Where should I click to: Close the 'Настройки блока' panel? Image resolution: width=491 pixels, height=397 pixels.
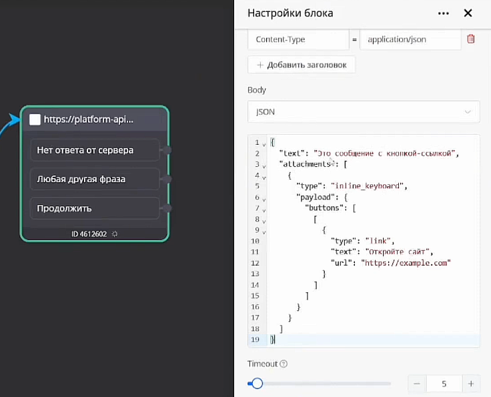tap(468, 13)
